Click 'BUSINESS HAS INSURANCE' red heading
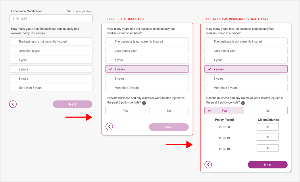The image size is (300, 182). (x=126, y=19)
